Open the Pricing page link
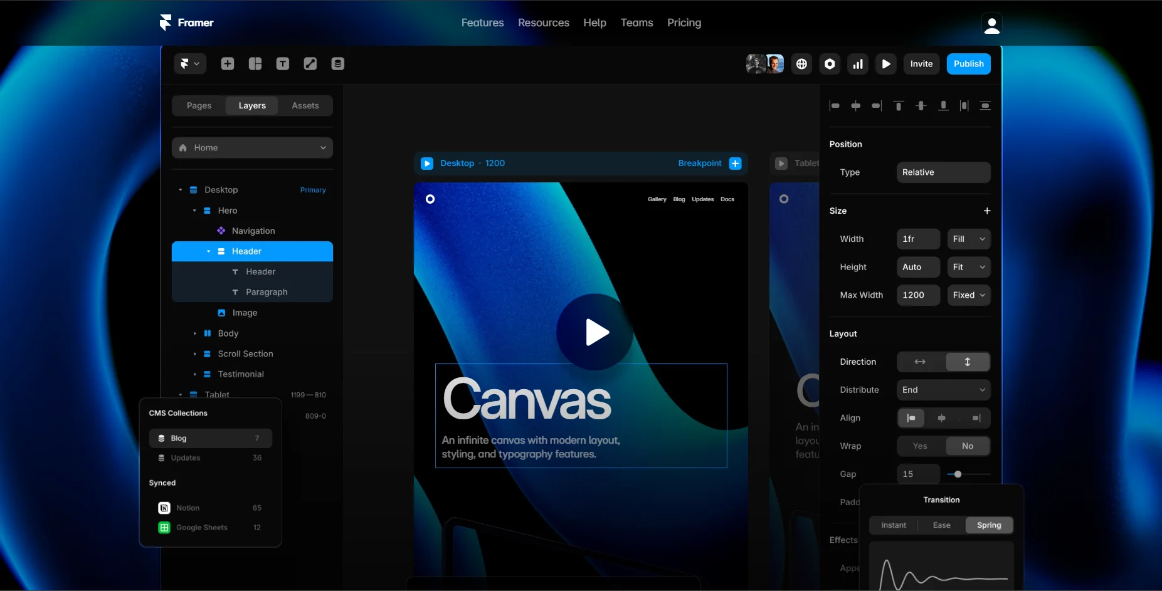Viewport: 1162px width, 591px height. [684, 23]
